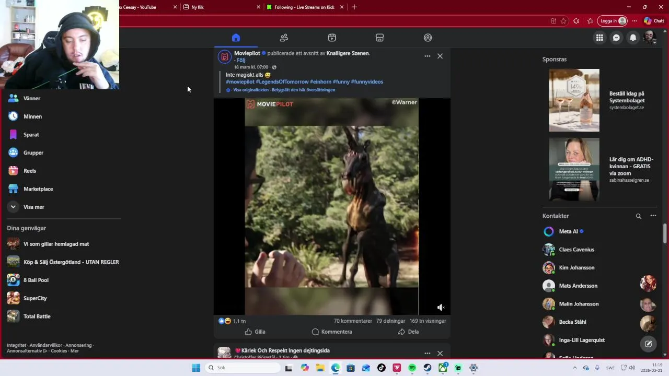The width and height of the screenshot is (669, 376).
Task: Search contacts with the magnifier icon
Action: click(x=638, y=216)
